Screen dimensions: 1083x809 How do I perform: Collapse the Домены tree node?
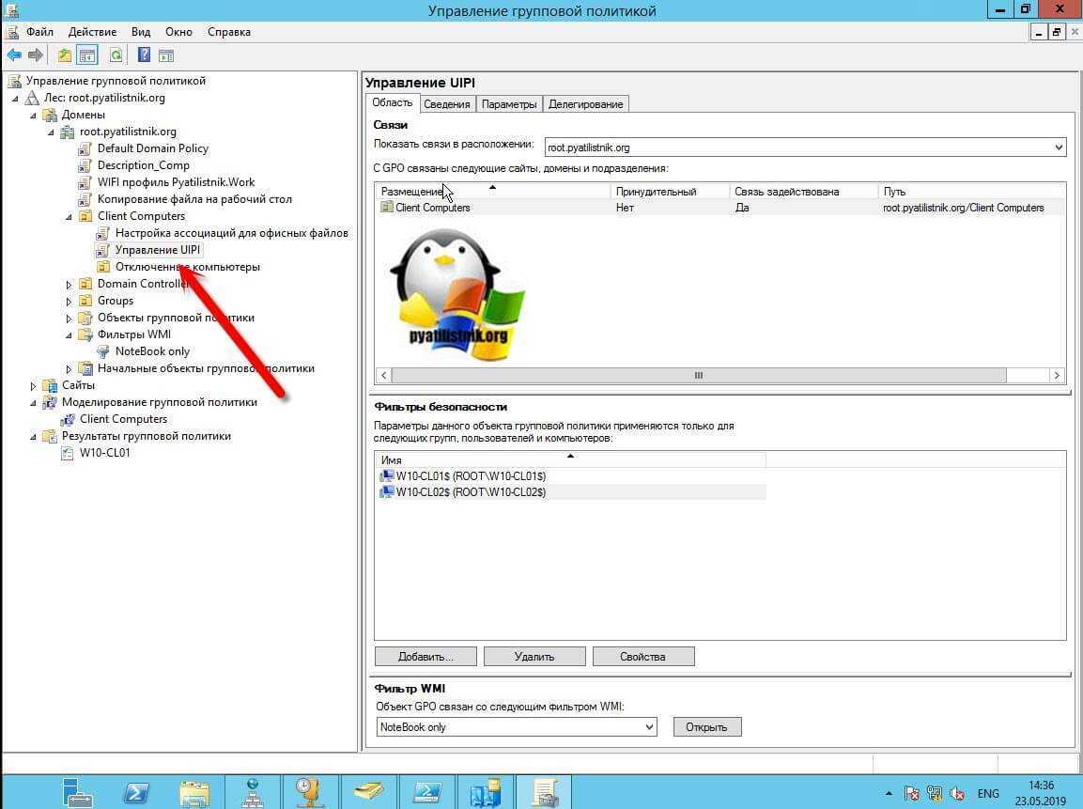point(33,116)
